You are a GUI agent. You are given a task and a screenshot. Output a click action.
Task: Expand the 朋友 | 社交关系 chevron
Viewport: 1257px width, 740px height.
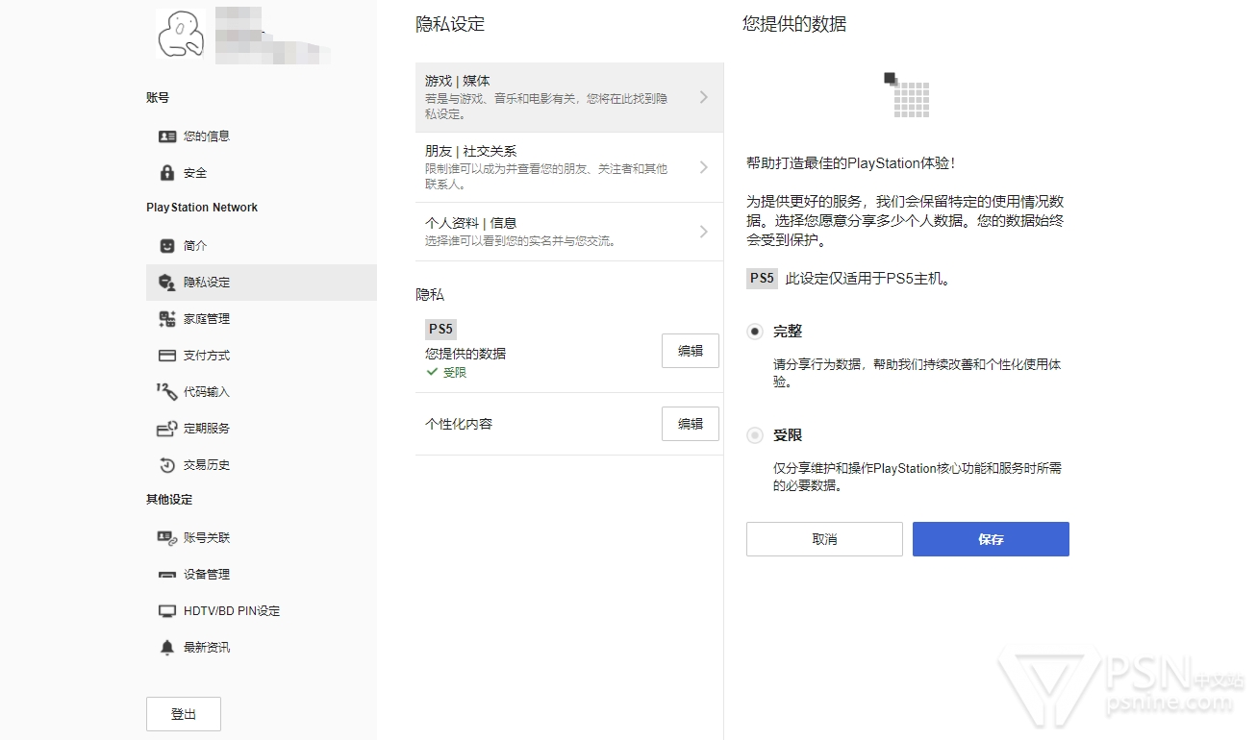coord(703,167)
